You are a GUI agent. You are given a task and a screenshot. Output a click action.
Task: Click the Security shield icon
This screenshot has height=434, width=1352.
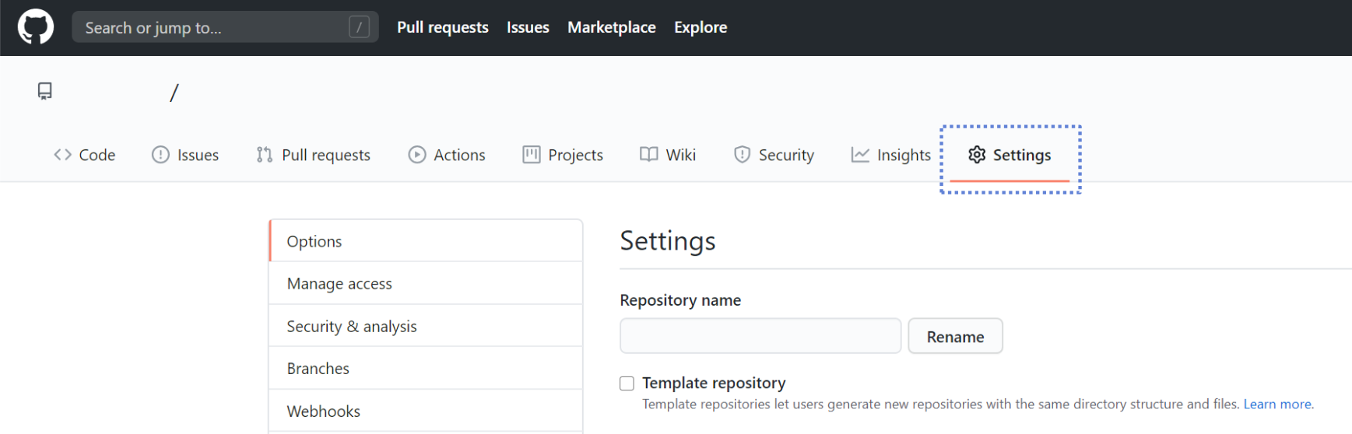click(x=742, y=155)
